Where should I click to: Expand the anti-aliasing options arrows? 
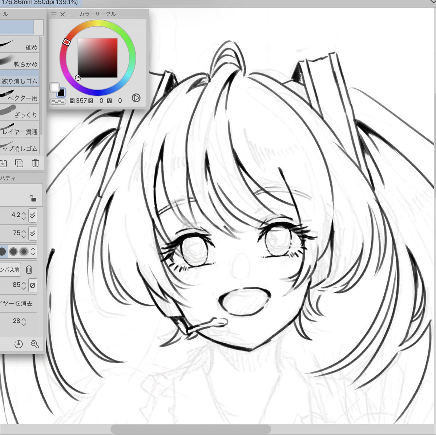pyautogui.click(x=33, y=251)
